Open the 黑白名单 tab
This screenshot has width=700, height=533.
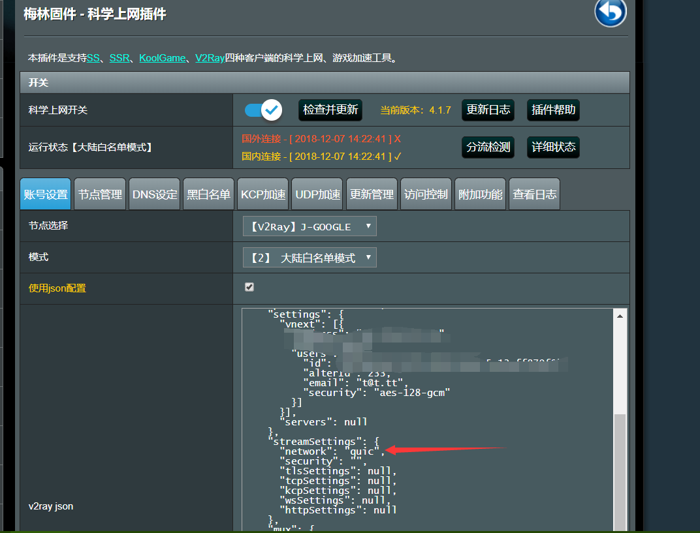208,194
